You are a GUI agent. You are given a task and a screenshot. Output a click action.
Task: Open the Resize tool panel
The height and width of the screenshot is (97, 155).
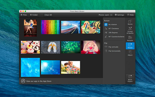point(130,22)
